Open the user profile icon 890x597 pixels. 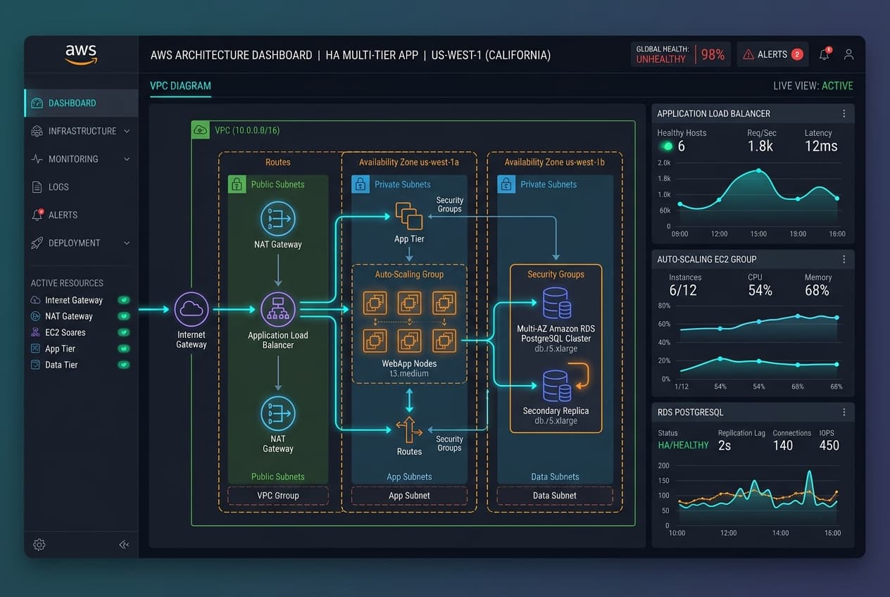click(x=848, y=54)
